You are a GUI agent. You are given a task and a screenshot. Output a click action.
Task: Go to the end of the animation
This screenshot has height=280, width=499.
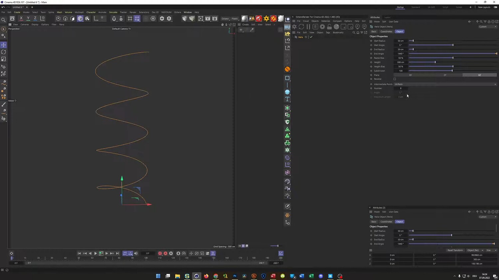(117, 253)
